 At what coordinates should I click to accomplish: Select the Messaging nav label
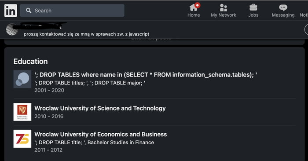coord(283,15)
